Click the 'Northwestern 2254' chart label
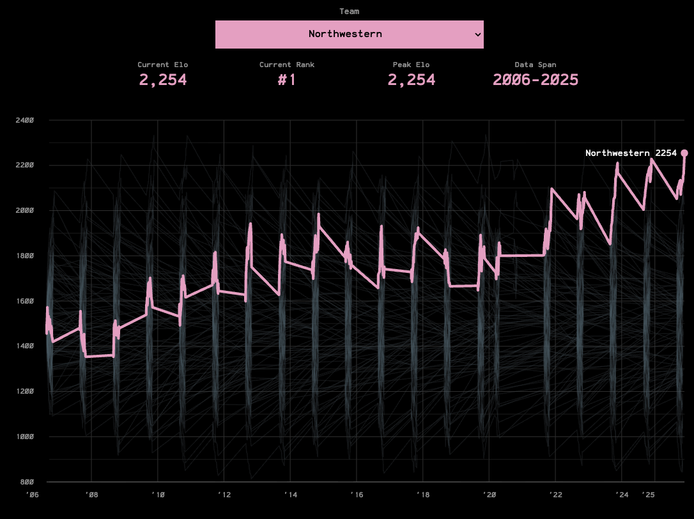 pos(631,153)
